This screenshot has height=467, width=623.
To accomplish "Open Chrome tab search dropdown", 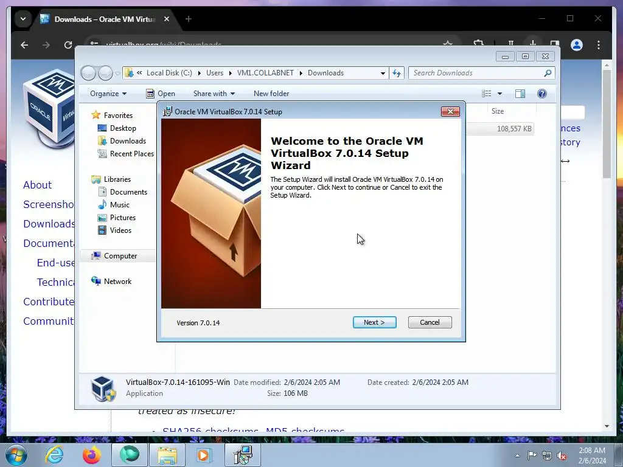I will [23, 19].
